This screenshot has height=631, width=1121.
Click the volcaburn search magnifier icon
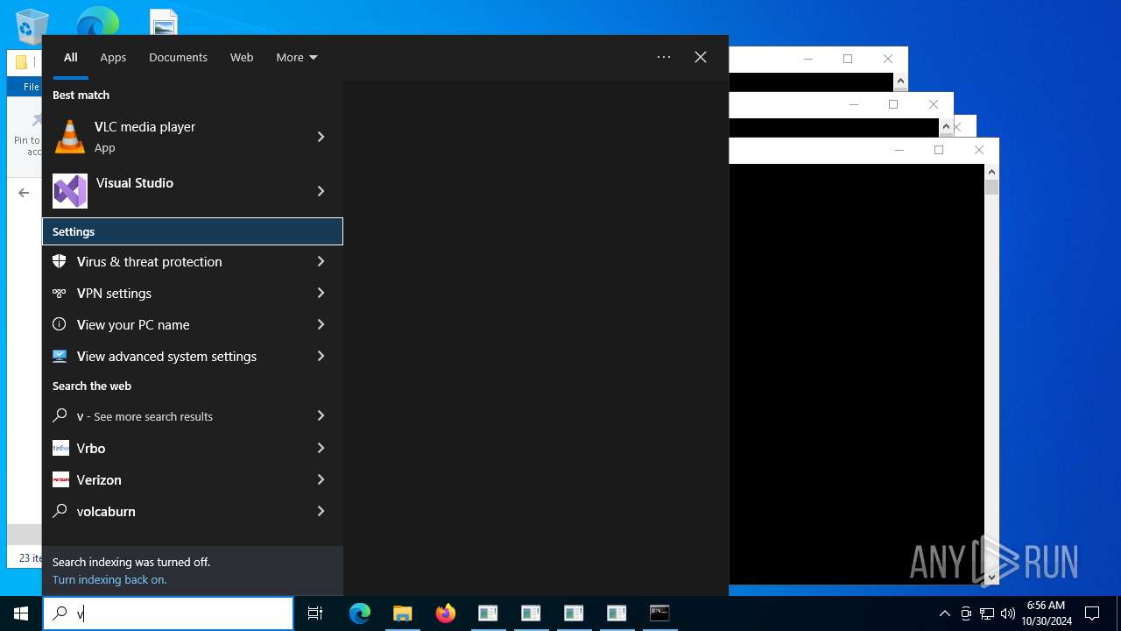coord(60,511)
